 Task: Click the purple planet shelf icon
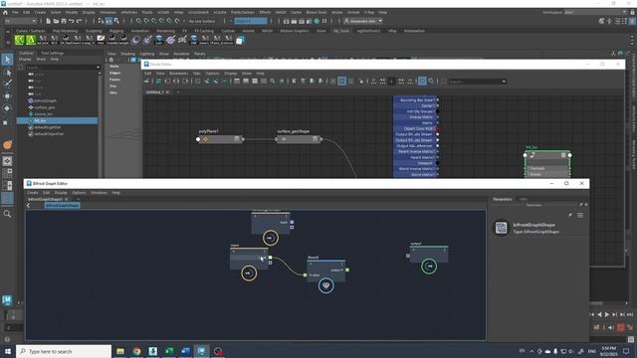coord(170,40)
